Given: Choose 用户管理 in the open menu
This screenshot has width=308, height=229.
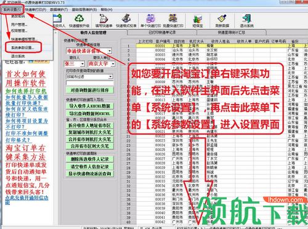Looking at the screenshot, I should pyautogui.click(x=19, y=25).
